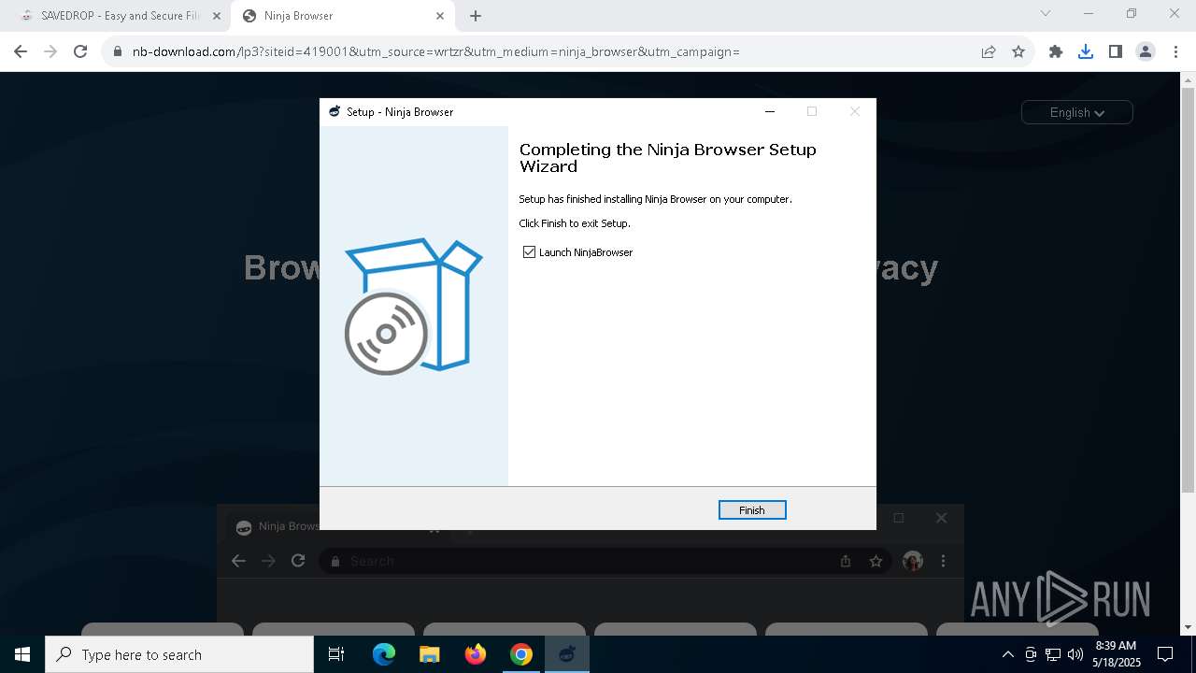The image size is (1196, 673).
Task: Click the taskbar search box
Action: (179, 654)
